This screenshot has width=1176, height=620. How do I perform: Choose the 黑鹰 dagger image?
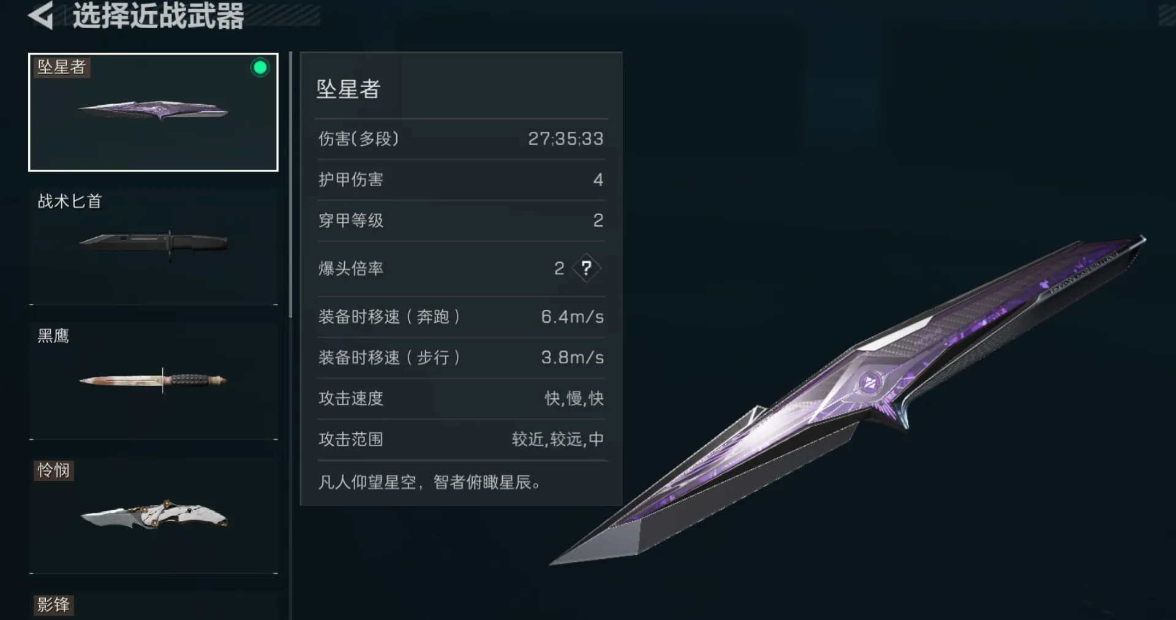pyautogui.click(x=153, y=380)
